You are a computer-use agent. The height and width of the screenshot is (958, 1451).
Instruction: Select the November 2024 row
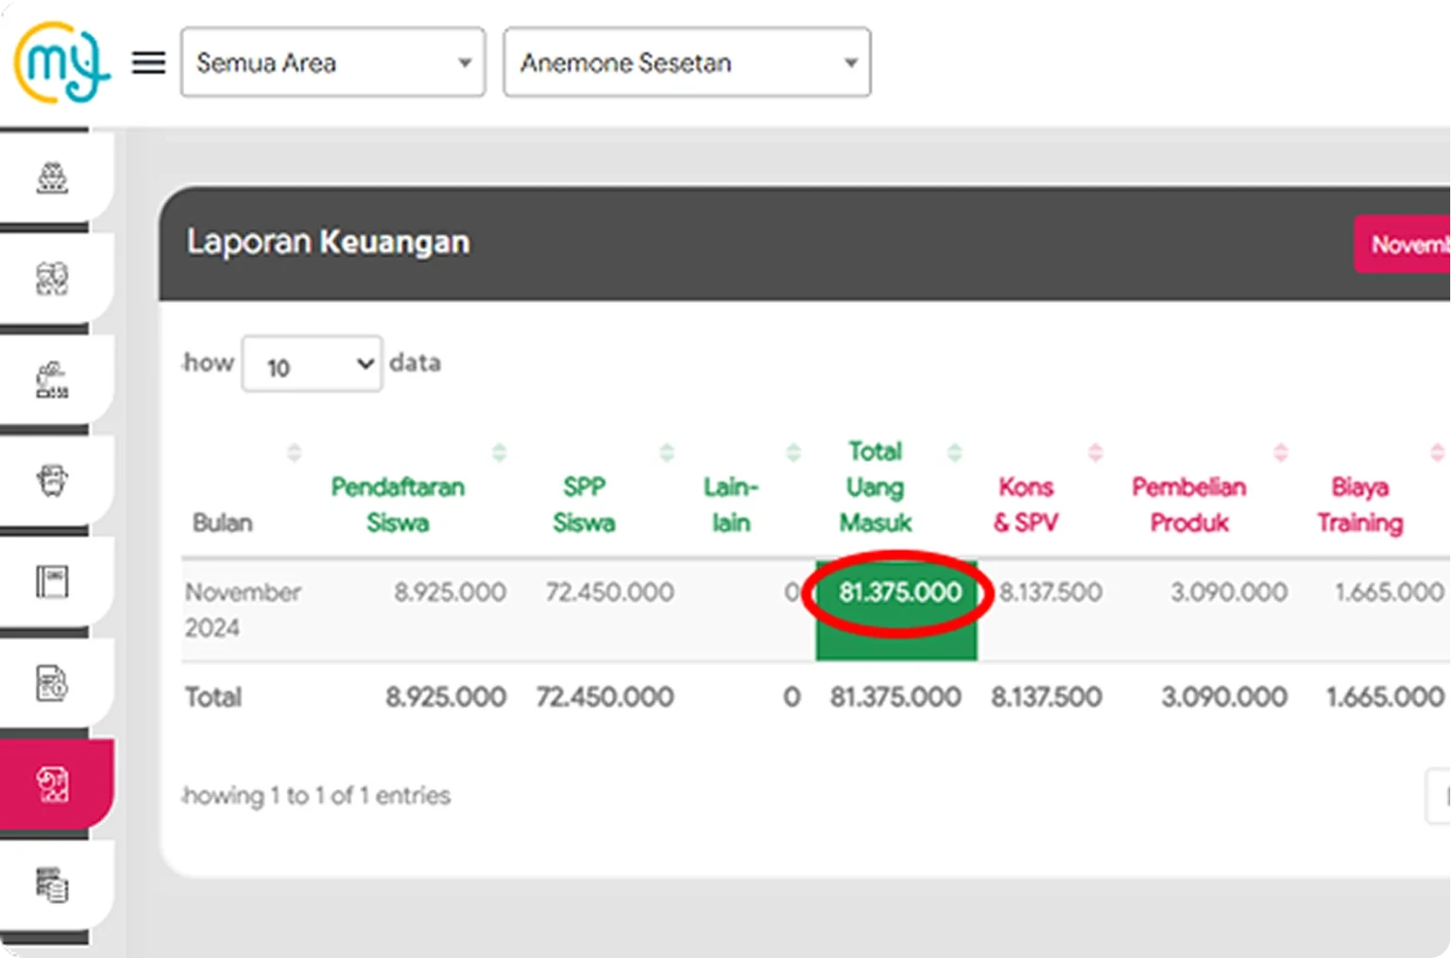pos(242,609)
